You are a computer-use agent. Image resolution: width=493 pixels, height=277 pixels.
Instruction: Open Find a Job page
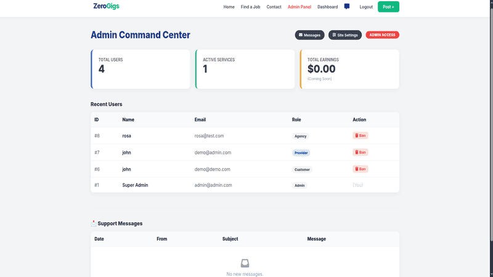tap(250, 7)
